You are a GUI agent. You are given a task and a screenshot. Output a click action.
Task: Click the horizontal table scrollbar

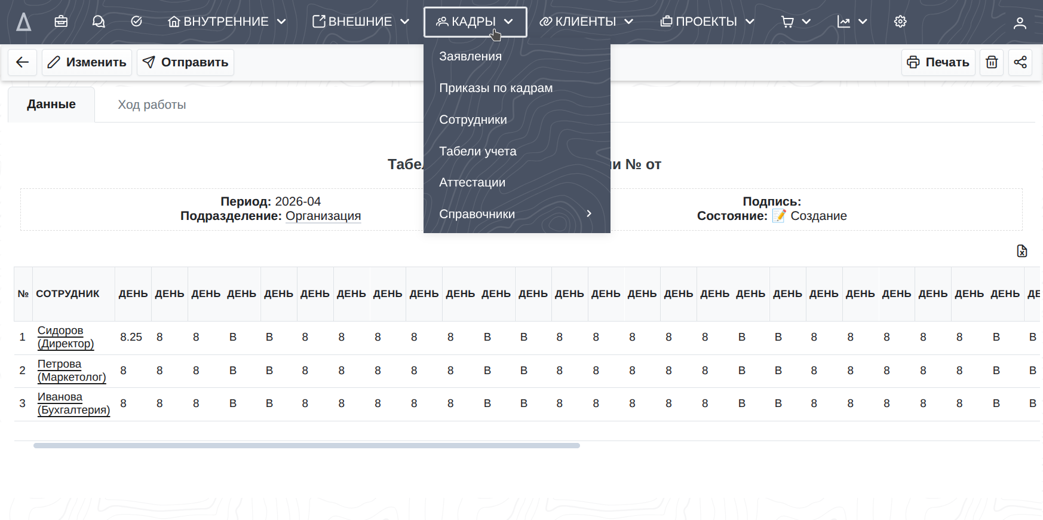[306, 445]
